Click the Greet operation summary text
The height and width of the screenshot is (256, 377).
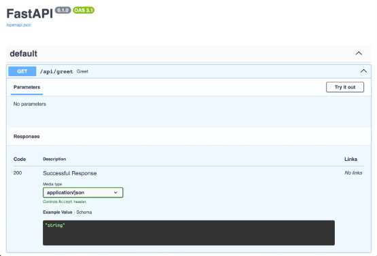(x=82, y=71)
